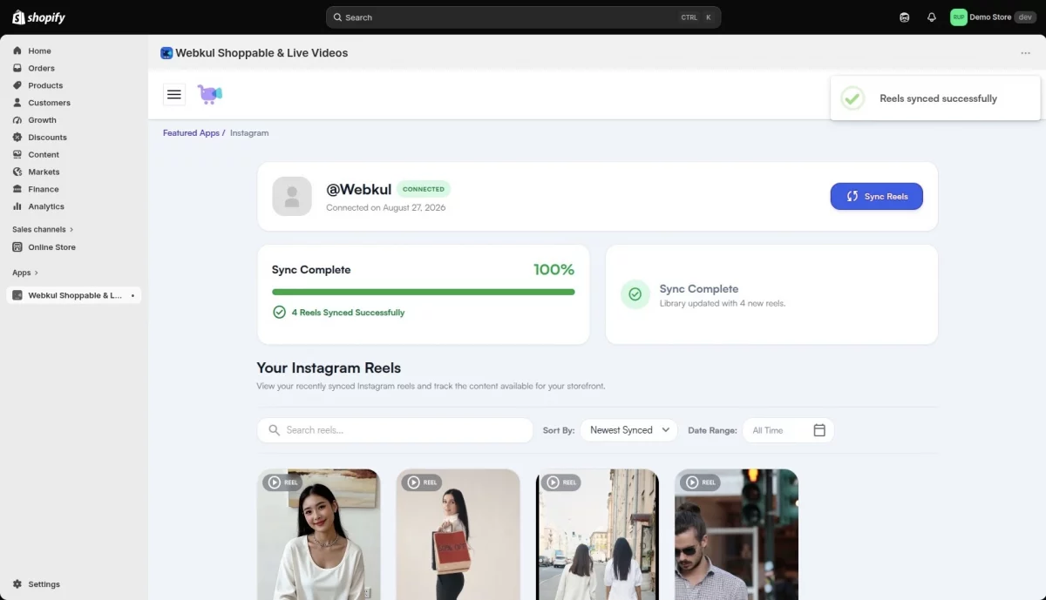Click Your Instagram Reels heading
The height and width of the screenshot is (600, 1046).
pos(329,367)
